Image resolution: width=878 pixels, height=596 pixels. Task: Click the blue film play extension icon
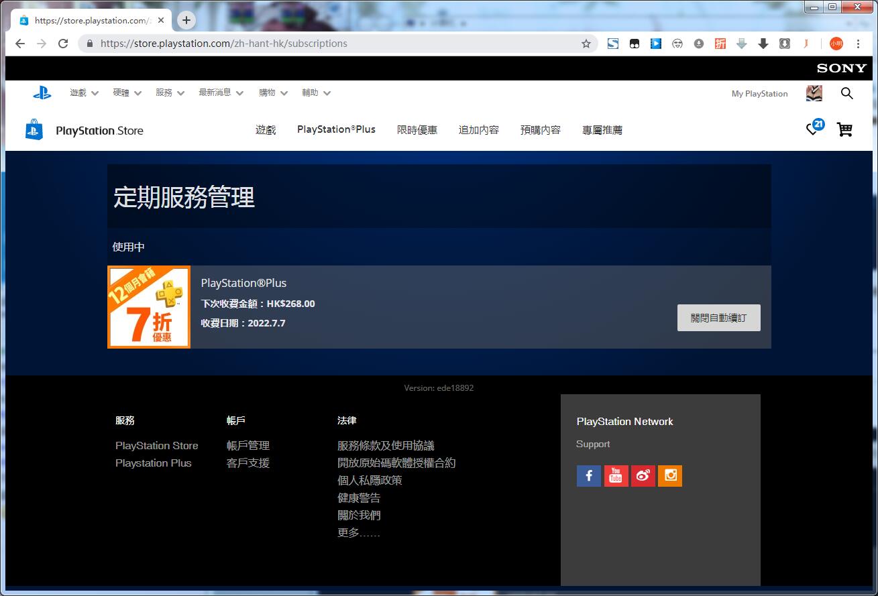pyautogui.click(x=656, y=44)
